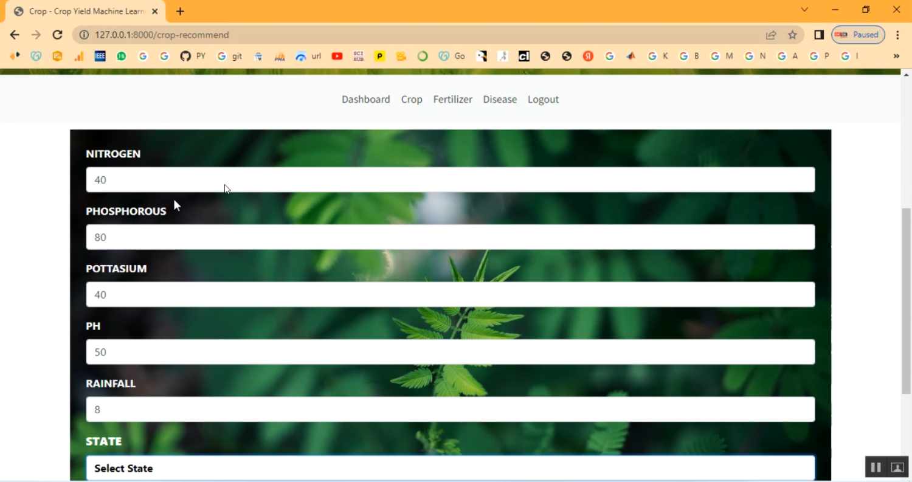This screenshot has width=912, height=482.
Task: Focus the Nitrogen input field
Action: point(450,180)
